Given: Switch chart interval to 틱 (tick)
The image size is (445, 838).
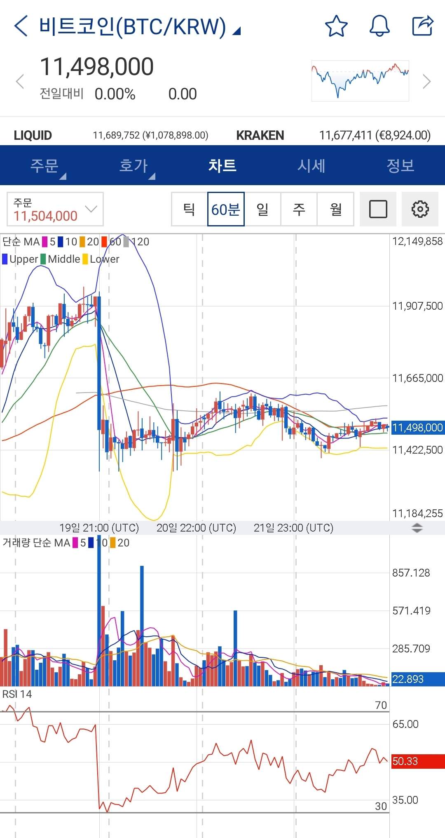Looking at the screenshot, I should pos(189,209).
